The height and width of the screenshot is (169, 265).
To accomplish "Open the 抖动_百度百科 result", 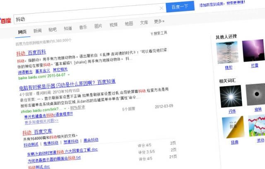I will pos(31,53).
